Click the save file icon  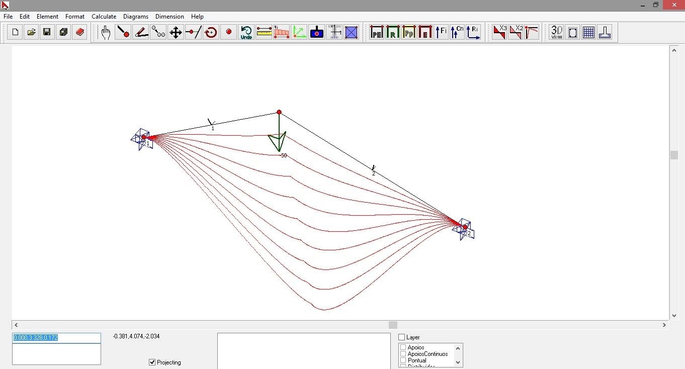click(47, 33)
